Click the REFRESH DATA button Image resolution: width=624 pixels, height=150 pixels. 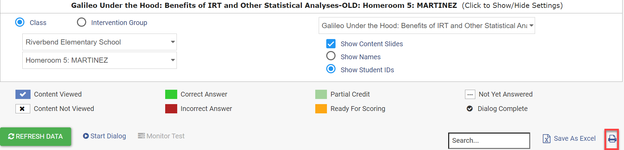pos(35,137)
